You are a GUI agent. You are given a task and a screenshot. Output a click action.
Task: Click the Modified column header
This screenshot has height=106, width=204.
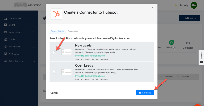click(169, 77)
